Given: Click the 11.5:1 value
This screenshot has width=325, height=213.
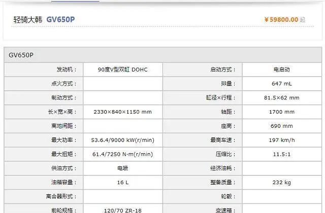Looking at the screenshot, I should pos(282,154).
